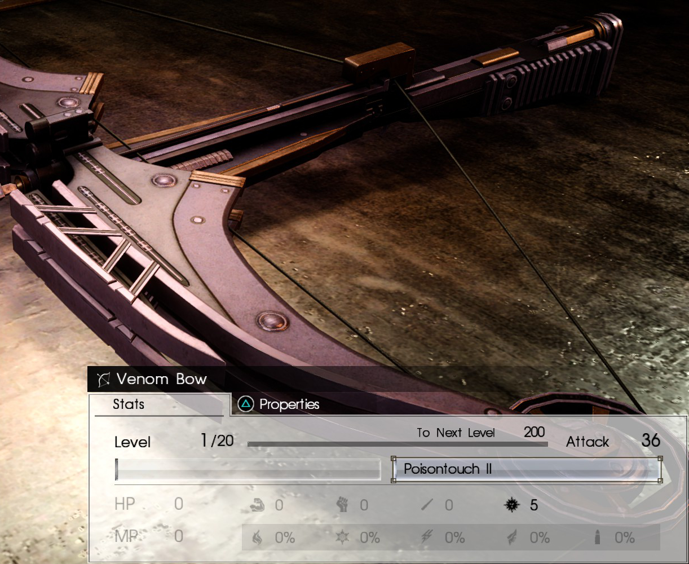
Task: Click the MP stat value 0
Action: point(178,536)
